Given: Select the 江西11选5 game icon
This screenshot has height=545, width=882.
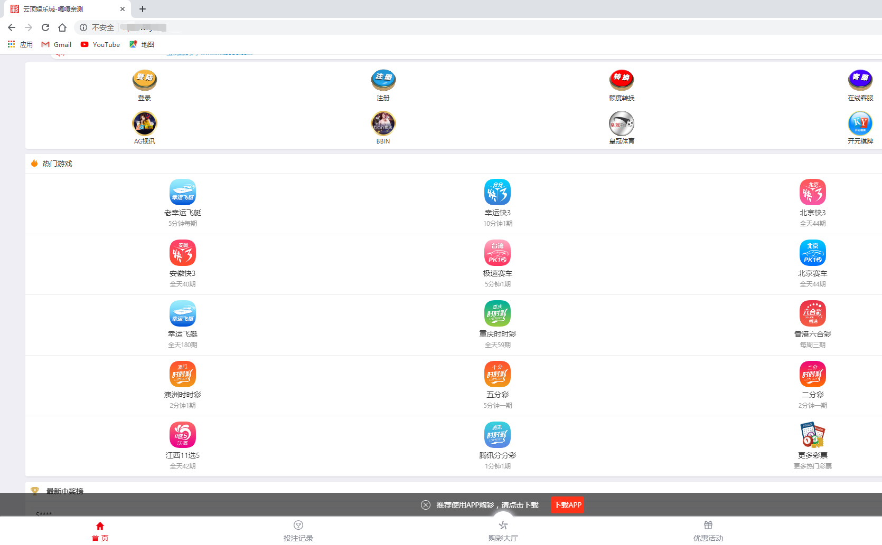Looking at the screenshot, I should [x=183, y=435].
